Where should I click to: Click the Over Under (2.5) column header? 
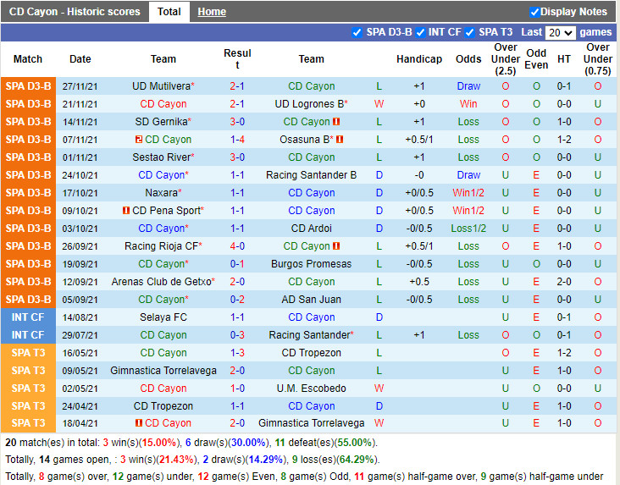click(x=506, y=59)
